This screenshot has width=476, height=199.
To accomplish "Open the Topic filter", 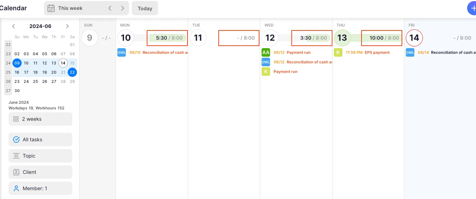I will (x=40, y=156).
